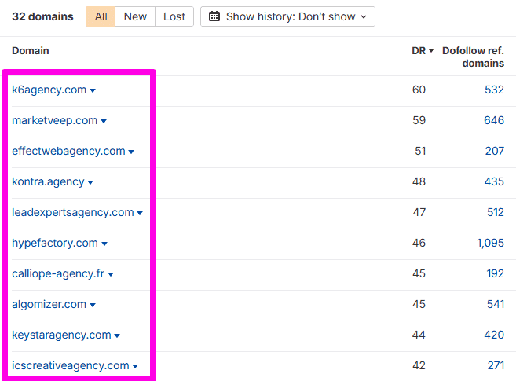Expand the dropdown arrow next to hypefactory.com

click(x=104, y=244)
